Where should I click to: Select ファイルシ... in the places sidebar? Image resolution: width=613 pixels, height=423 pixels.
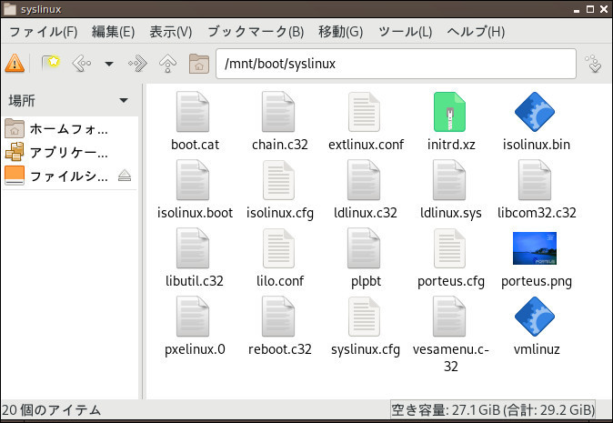[58, 176]
